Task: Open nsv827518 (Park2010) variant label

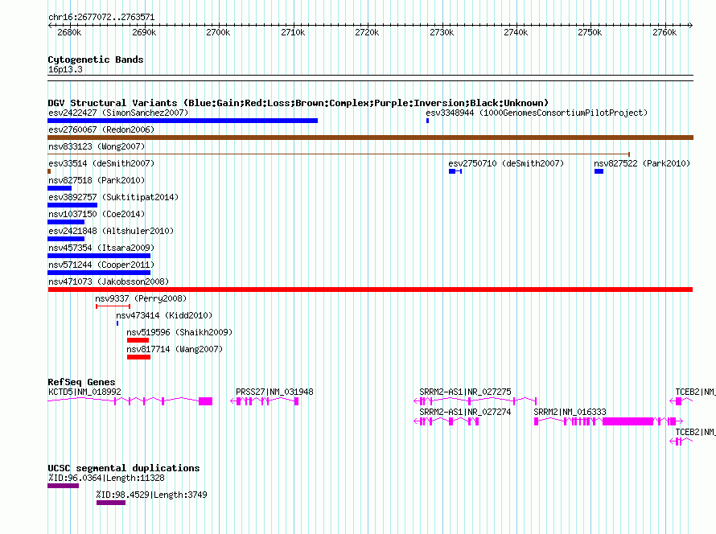Action: coord(97,180)
